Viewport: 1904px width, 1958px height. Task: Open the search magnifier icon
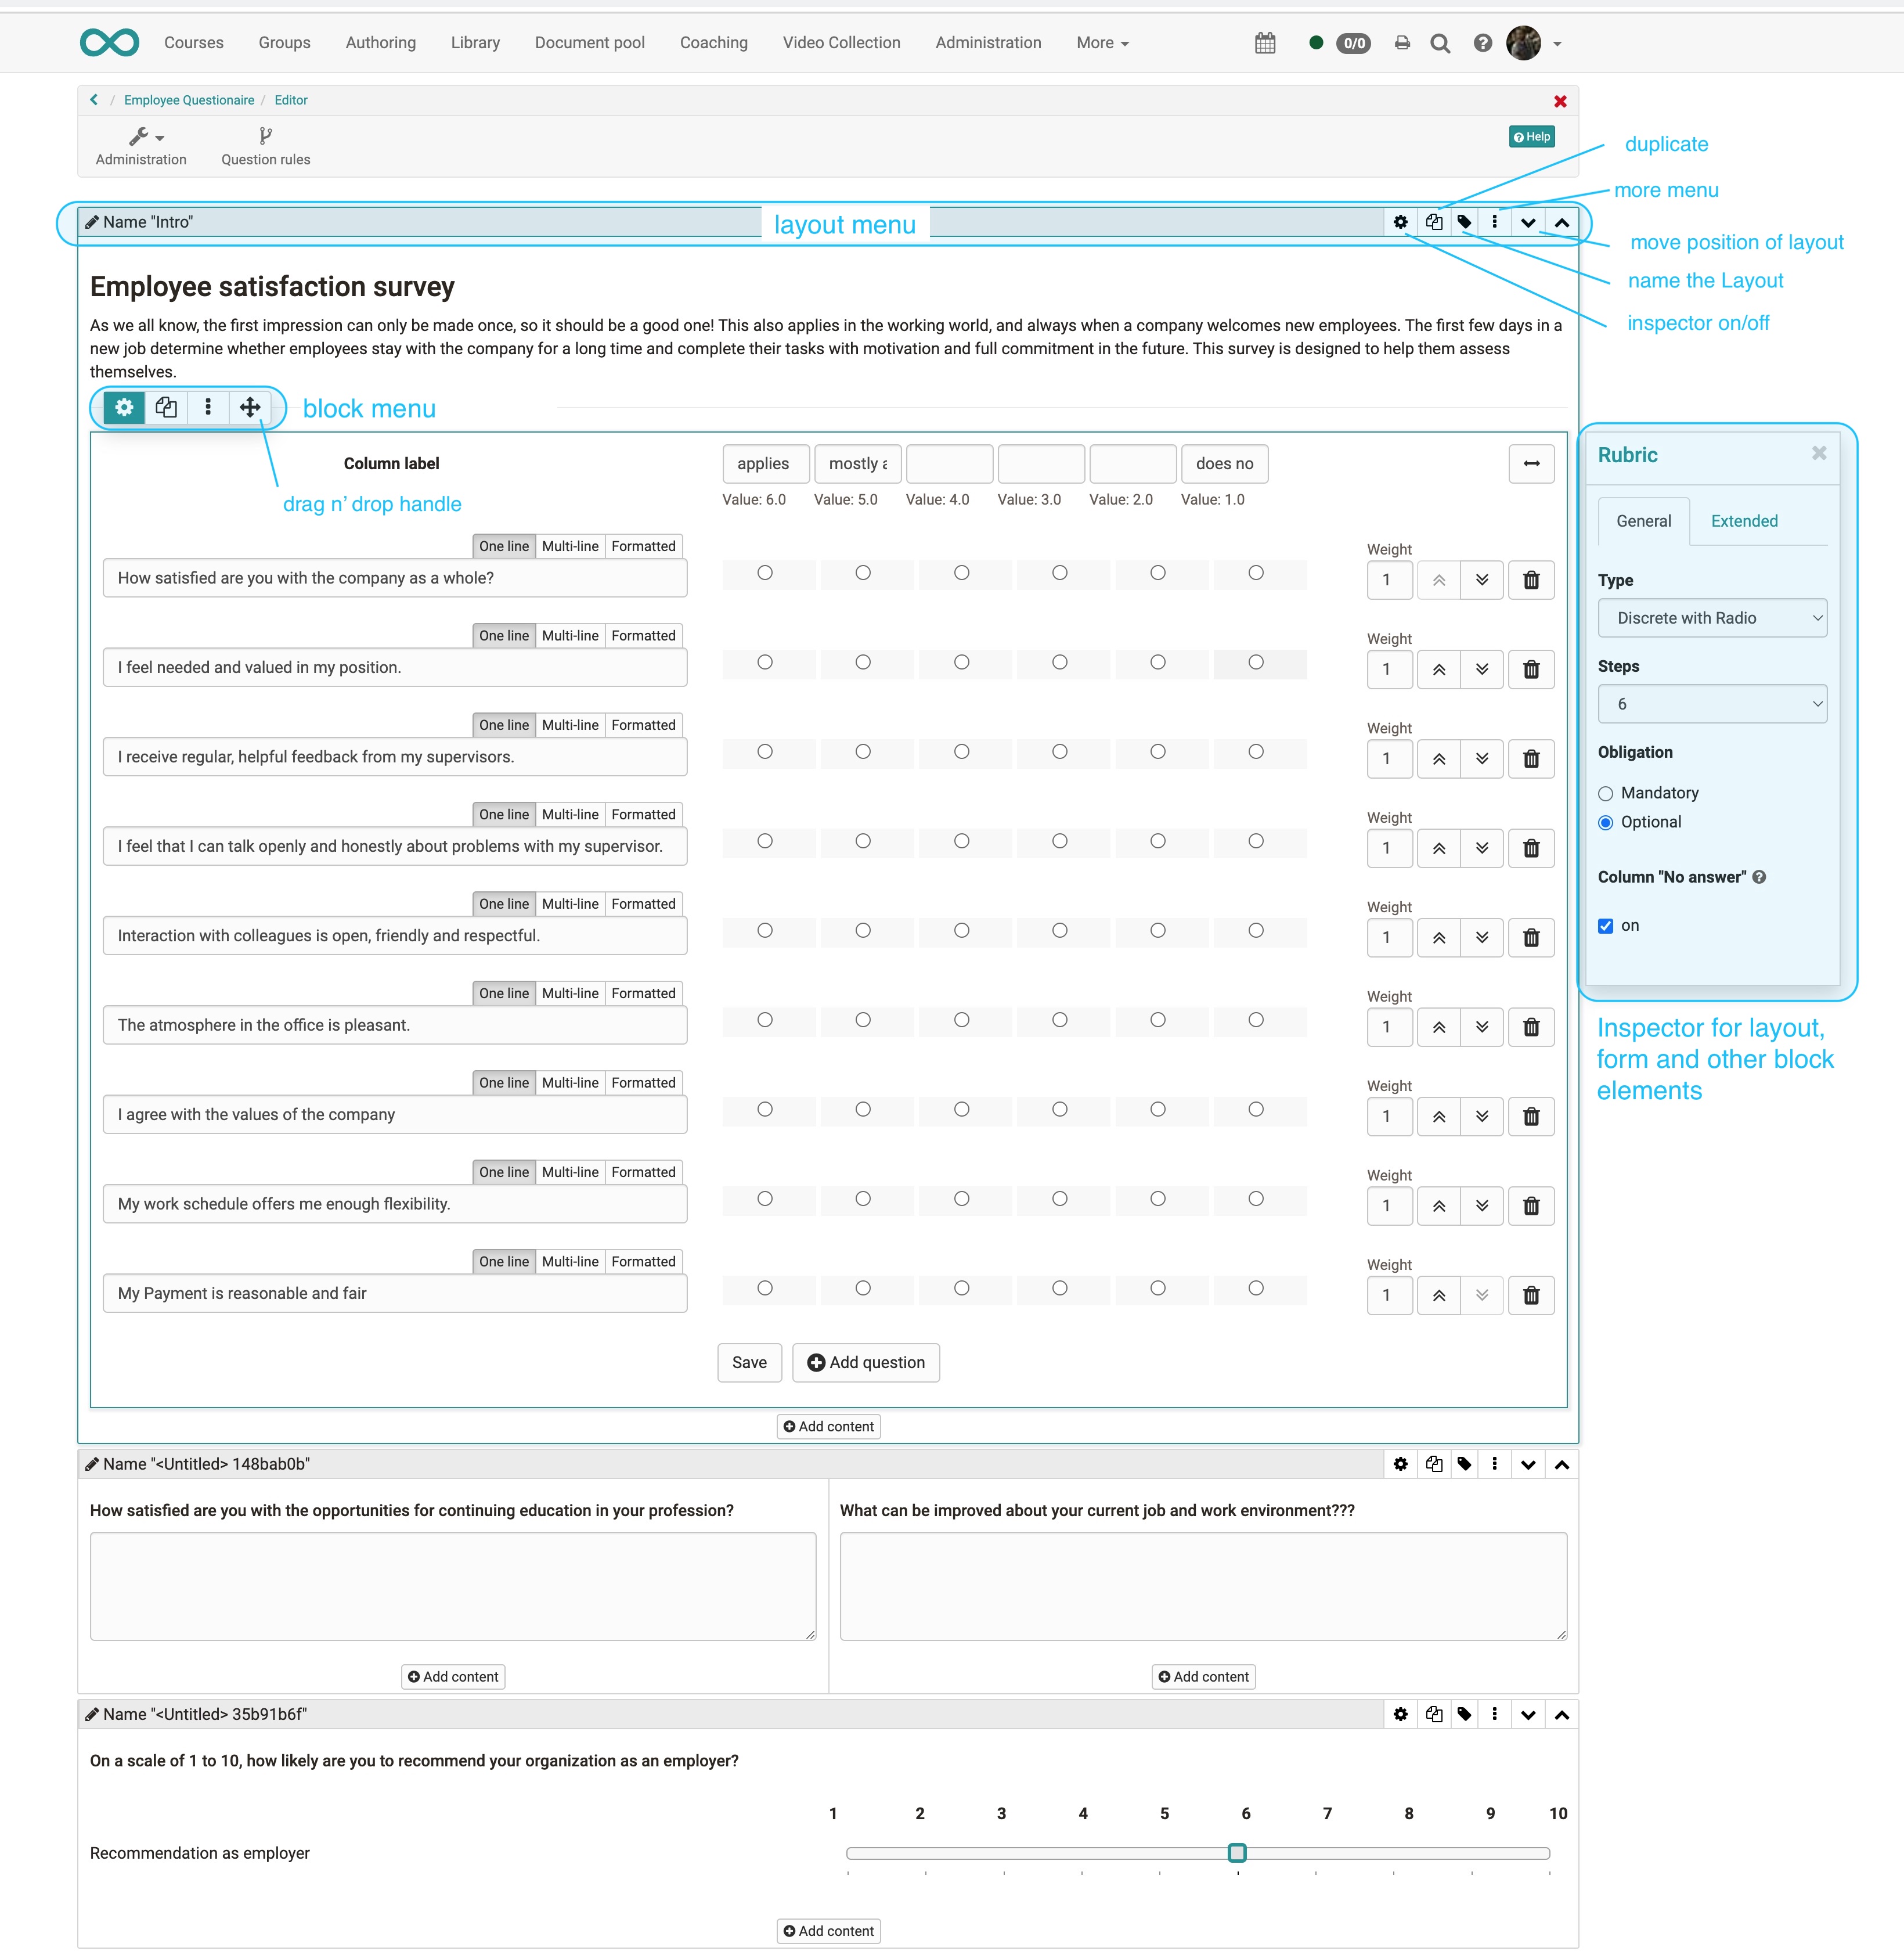pos(1440,43)
